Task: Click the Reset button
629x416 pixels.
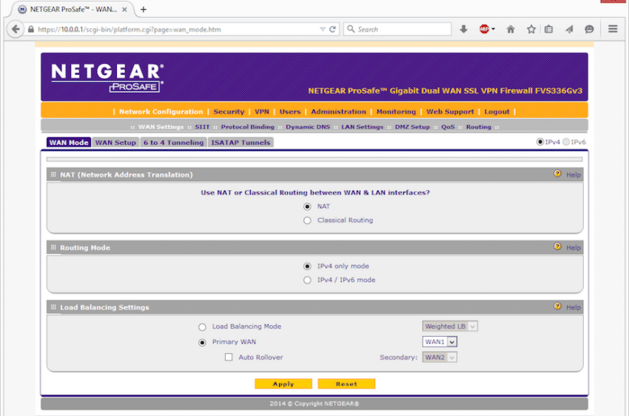Action: [x=347, y=384]
